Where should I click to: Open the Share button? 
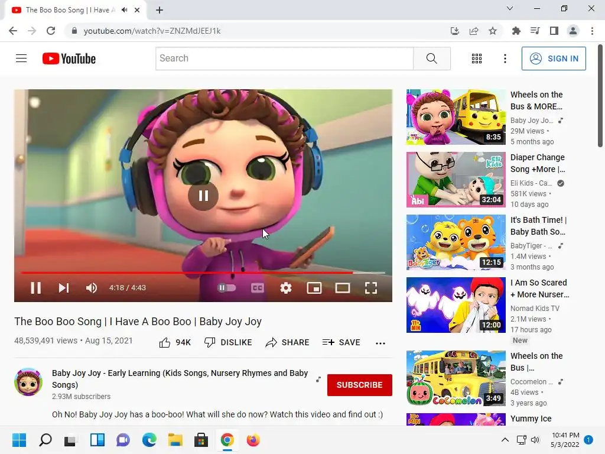pyautogui.click(x=288, y=342)
